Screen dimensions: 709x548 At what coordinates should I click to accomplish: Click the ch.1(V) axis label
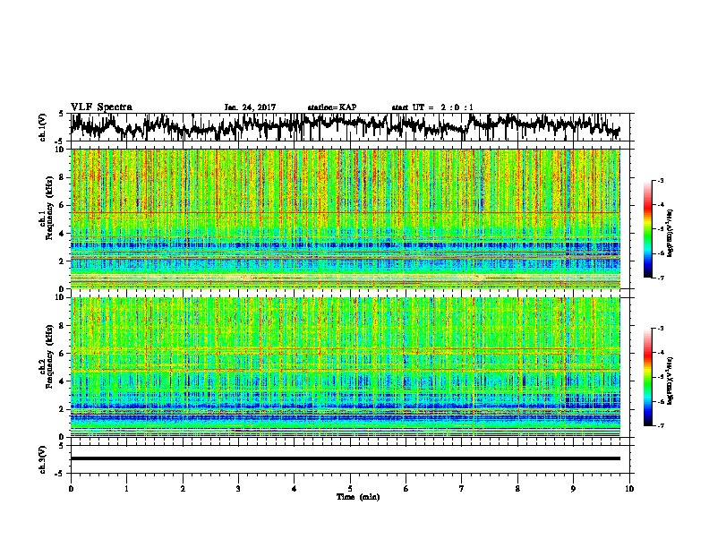[42, 127]
